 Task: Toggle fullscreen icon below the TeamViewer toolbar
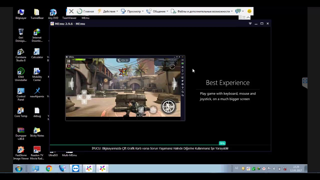click(x=244, y=17)
